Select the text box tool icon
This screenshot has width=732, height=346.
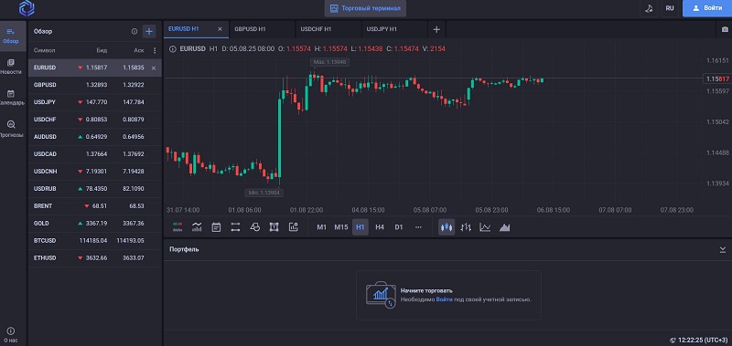(x=274, y=227)
